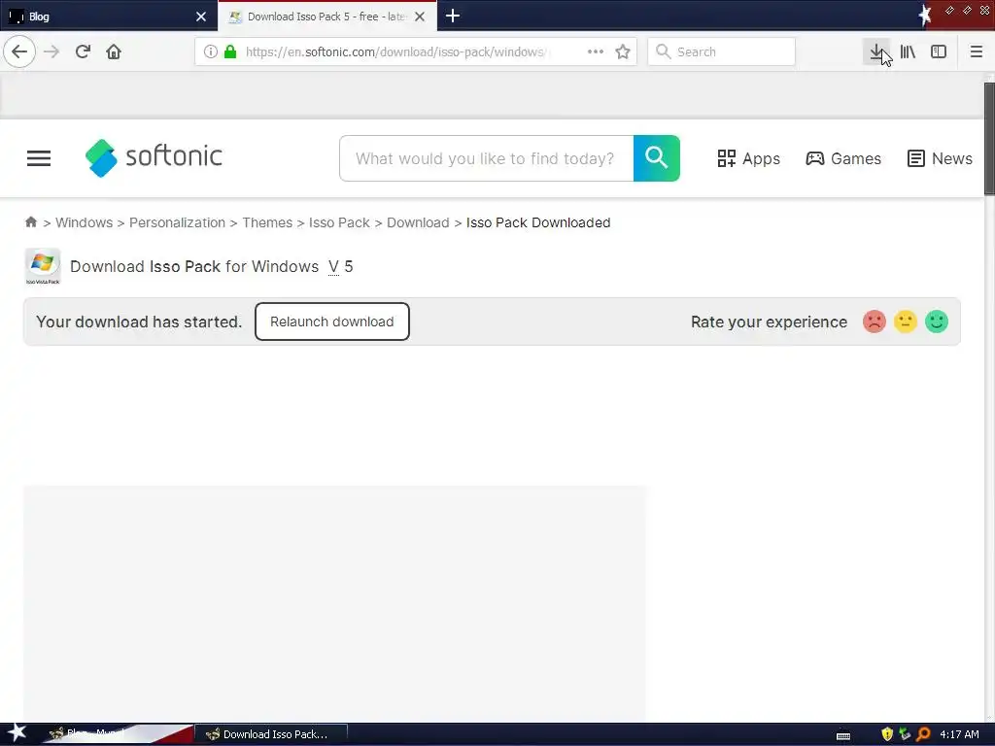Screen dimensions: 995x746
Task: Select the Download Isso Pack 5 tab
Action: tap(327, 17)
